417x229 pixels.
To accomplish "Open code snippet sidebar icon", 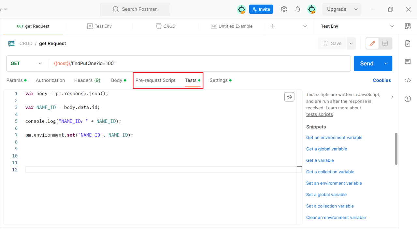I will 408,80.
